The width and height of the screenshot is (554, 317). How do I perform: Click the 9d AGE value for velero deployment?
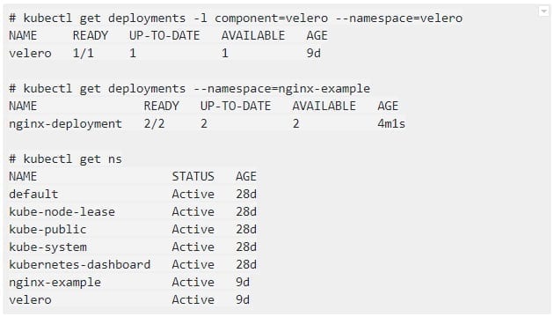coord(314,54)
